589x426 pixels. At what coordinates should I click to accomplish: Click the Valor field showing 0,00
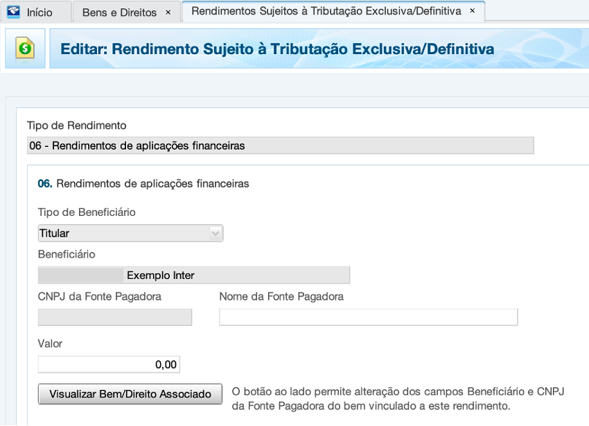(x=109, y=364)
